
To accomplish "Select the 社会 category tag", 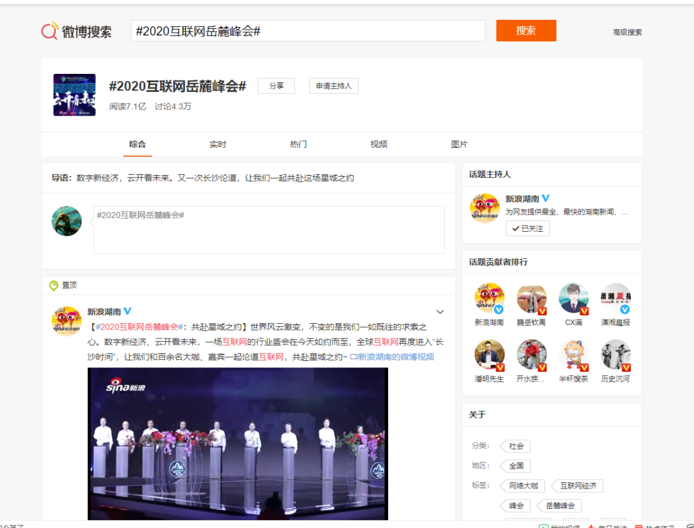I will [x=515, y=446].
